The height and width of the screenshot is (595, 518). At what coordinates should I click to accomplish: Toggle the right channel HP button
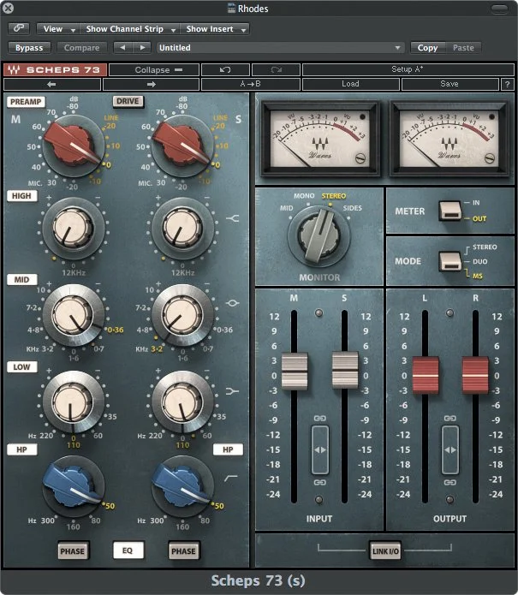point(228,449)
